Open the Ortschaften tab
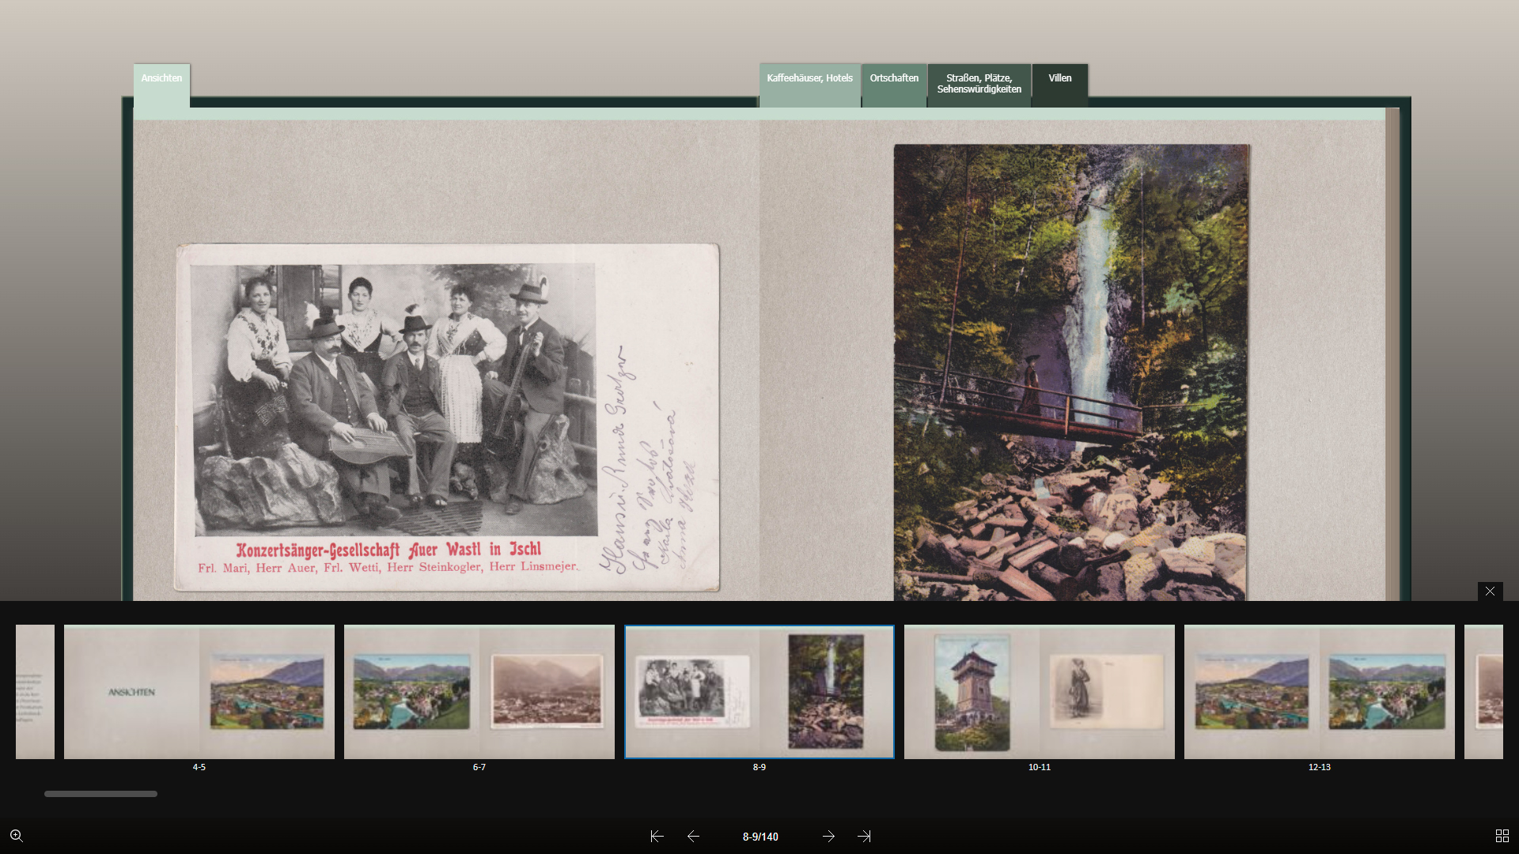 894,79
